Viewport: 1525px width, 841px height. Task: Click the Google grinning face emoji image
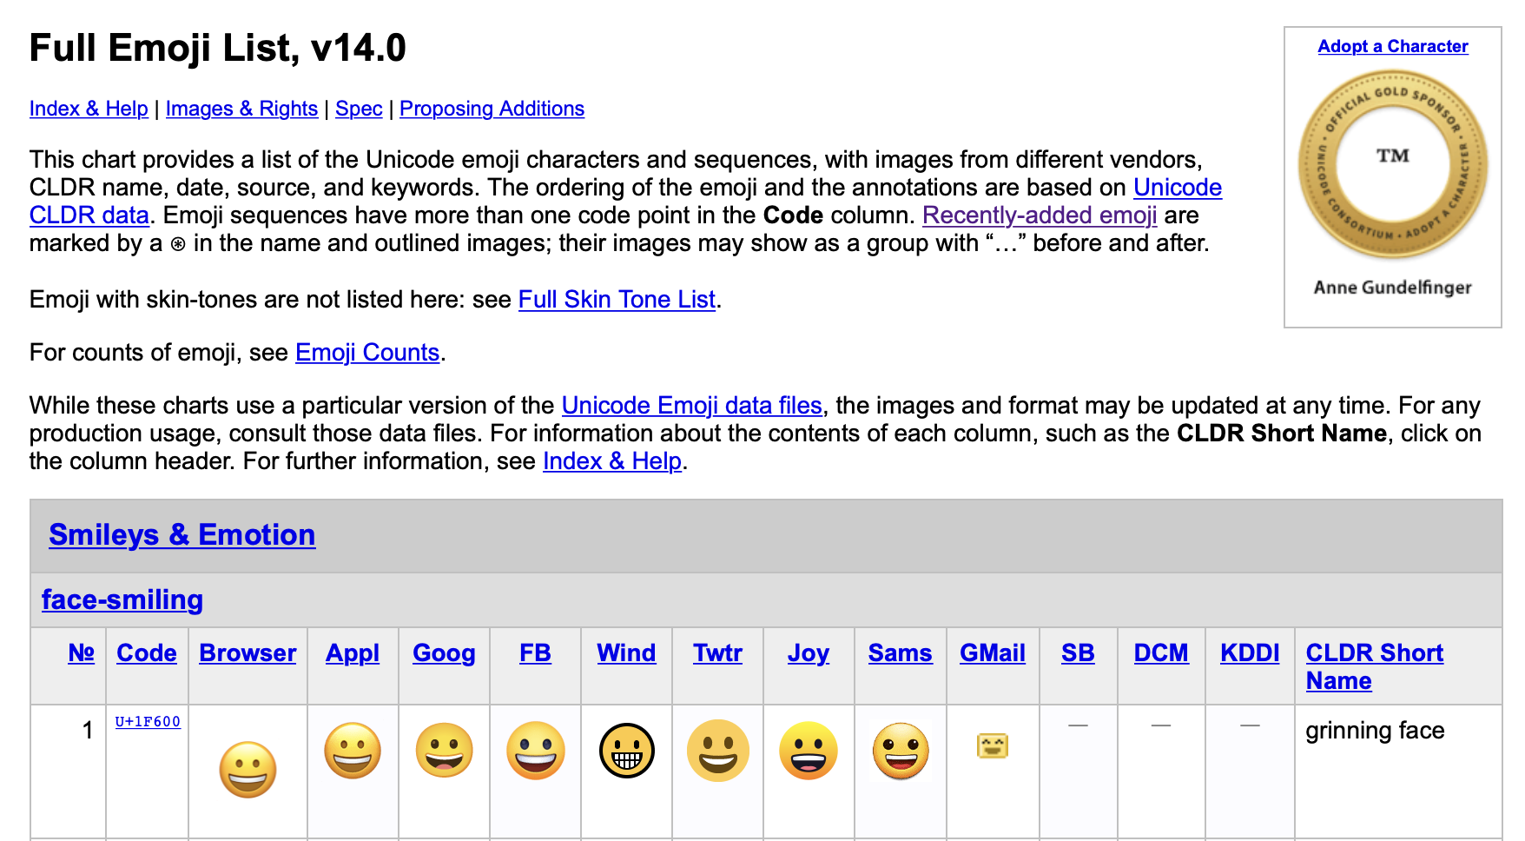tap(444, 751)
